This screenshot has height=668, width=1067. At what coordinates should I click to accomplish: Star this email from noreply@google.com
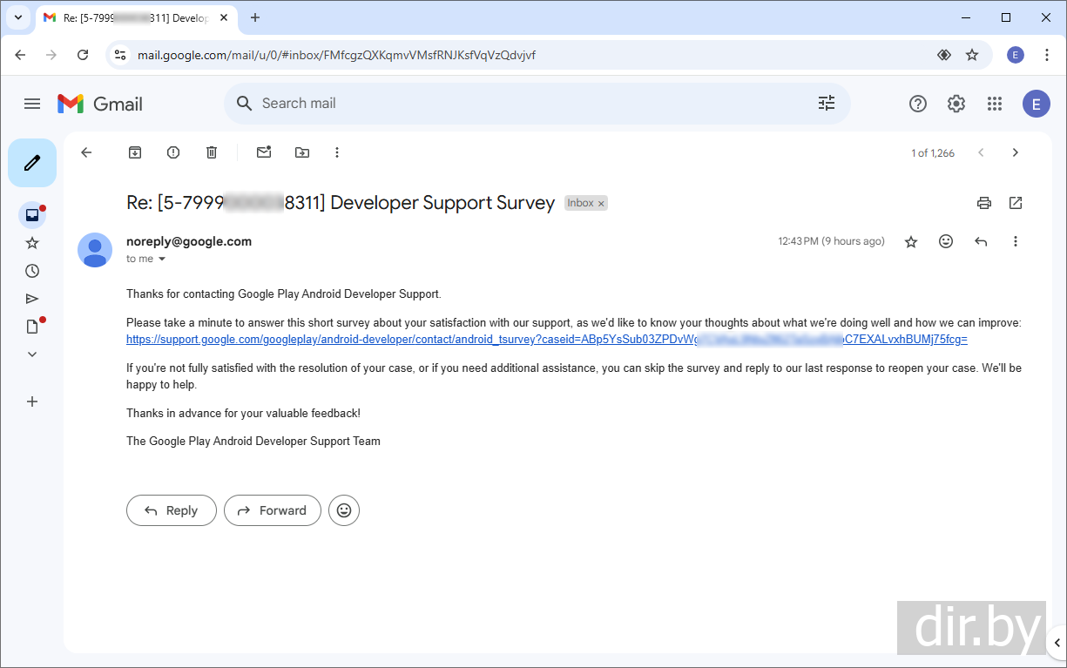911,242
